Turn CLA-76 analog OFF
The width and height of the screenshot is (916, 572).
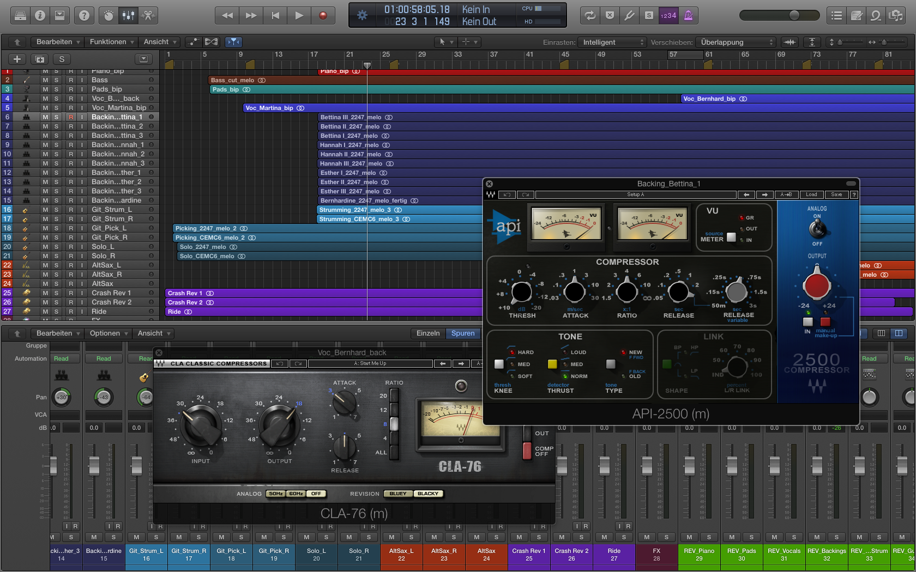click(316, 494)
